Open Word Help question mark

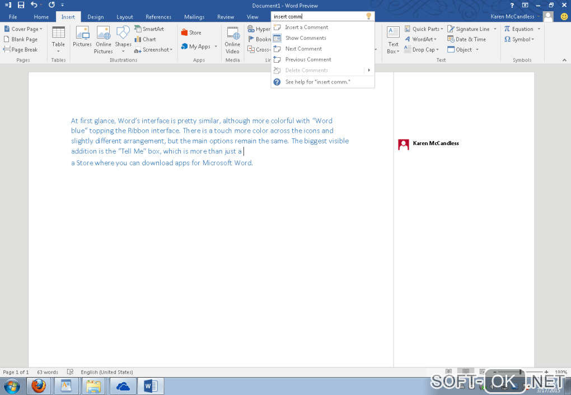512,5
